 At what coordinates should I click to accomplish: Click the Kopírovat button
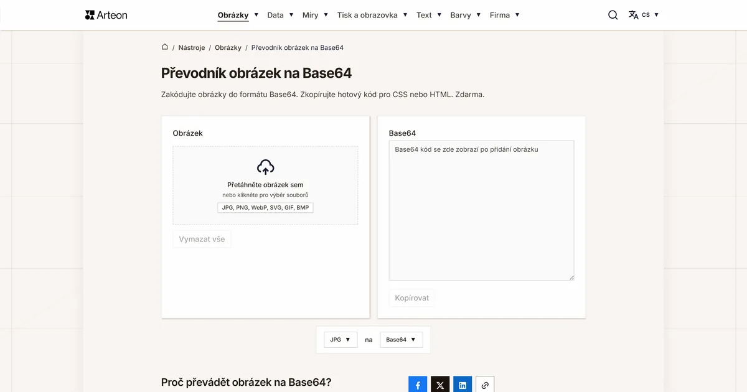tap(412, 298)
